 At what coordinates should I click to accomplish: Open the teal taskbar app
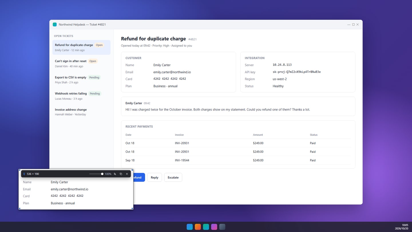tap(206, 227)
